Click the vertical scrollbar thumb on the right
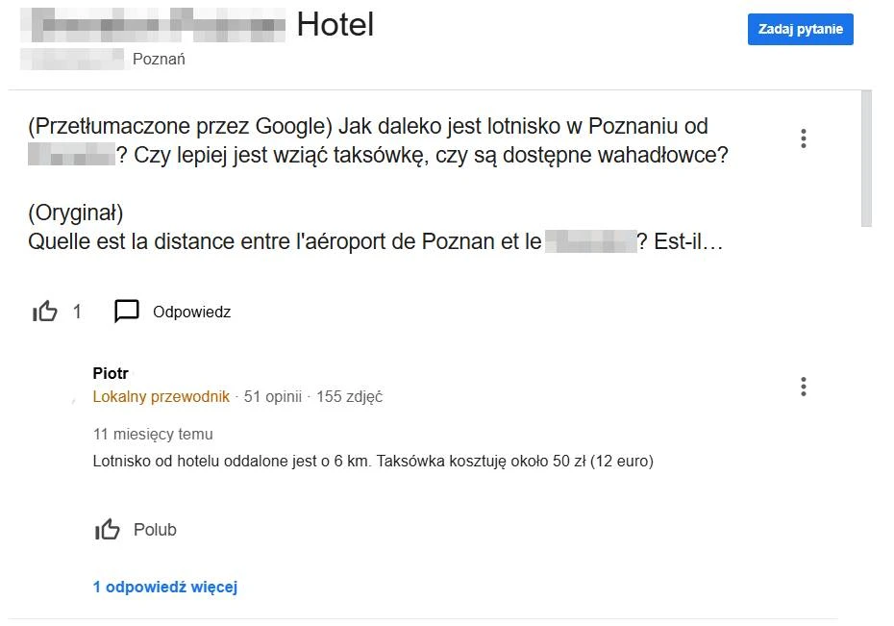 pos(866,159)
